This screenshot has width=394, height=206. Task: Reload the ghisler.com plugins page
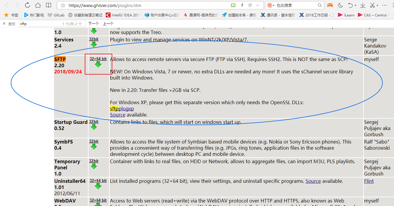coord(27,5)
